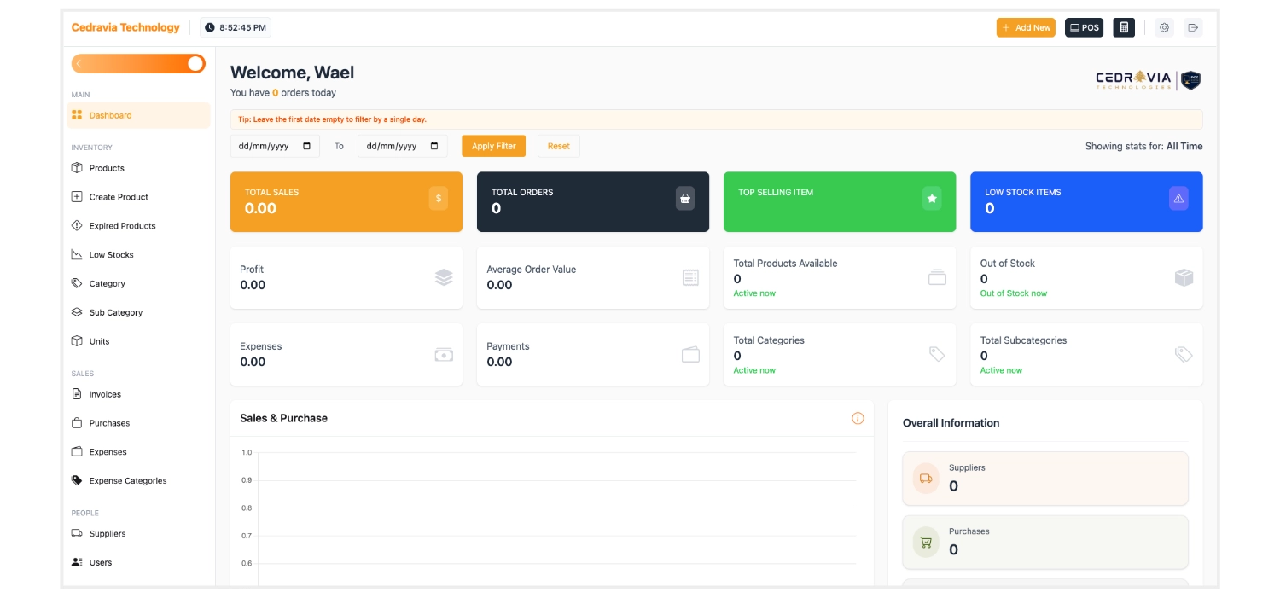Open the Add New menu
The height and width of the screenshot is (598, 1280).
[x=1026, y=27]
